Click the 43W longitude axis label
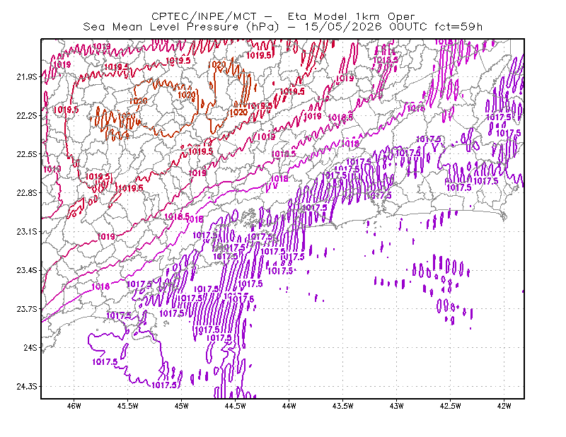Image resolution: width=566 pixels, height=437 pixels. (x=397, y=406)
